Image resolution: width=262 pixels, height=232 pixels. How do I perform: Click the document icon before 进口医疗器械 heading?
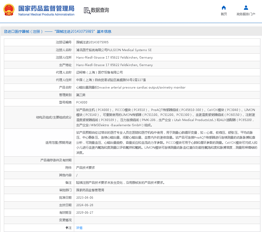coord(5,31)
